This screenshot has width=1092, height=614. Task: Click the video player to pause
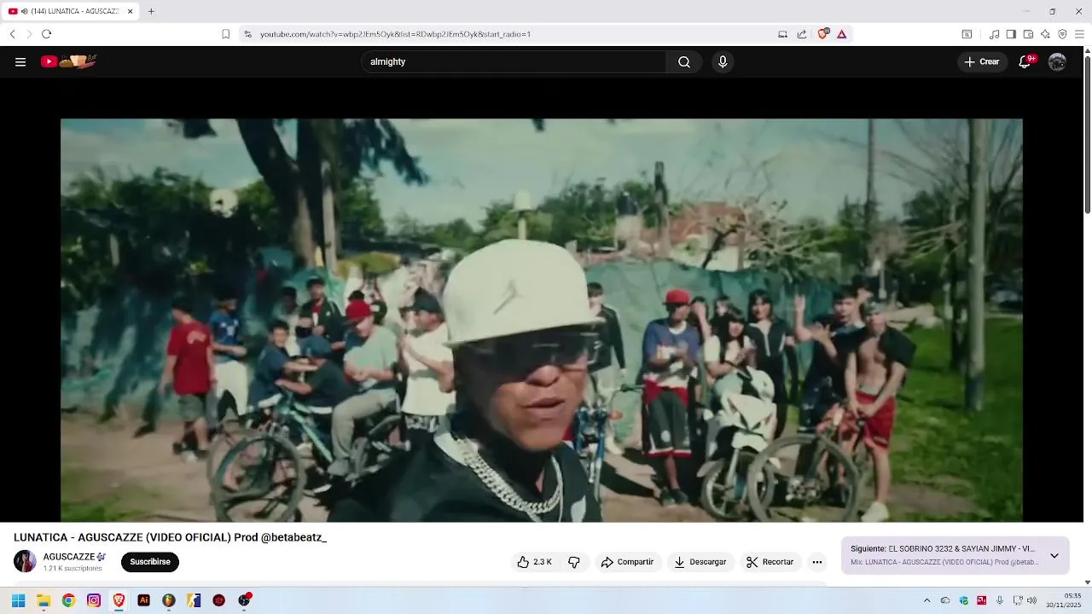(x=541, y=320)
